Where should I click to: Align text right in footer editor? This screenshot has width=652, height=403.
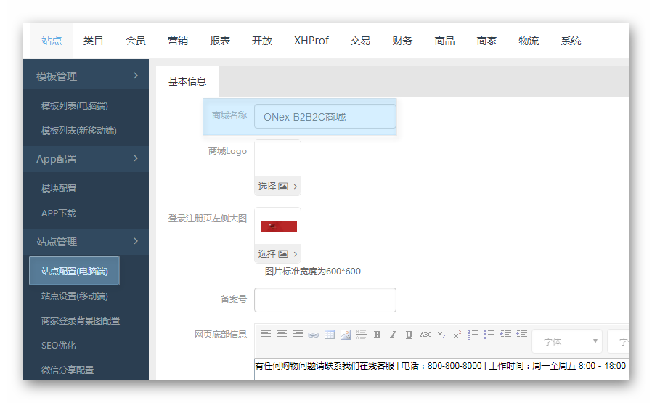click(297, 334)
